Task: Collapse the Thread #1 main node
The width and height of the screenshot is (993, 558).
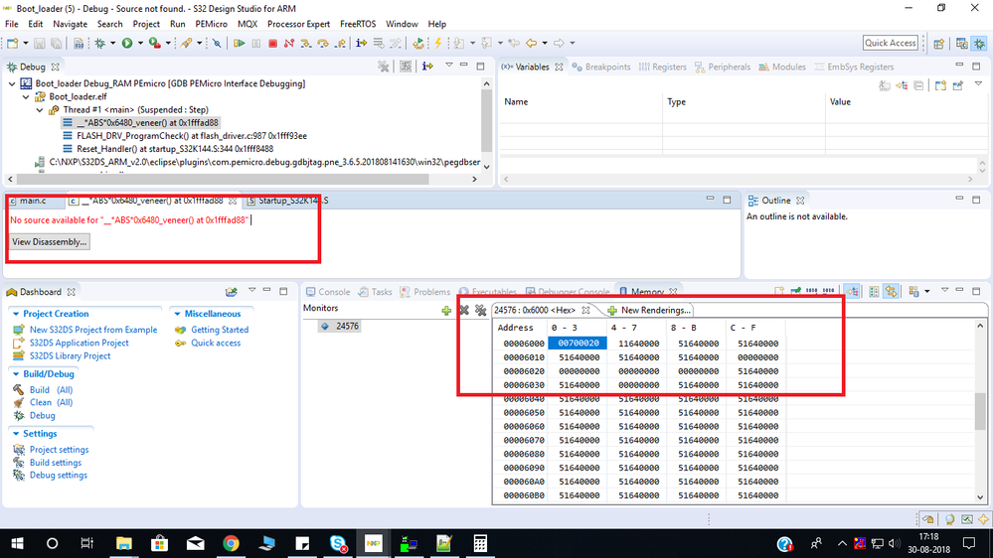Action: pos(40,110)
